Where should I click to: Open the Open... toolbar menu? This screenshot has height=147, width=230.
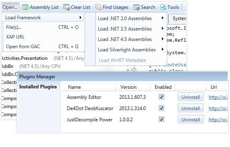pos(10,7)
